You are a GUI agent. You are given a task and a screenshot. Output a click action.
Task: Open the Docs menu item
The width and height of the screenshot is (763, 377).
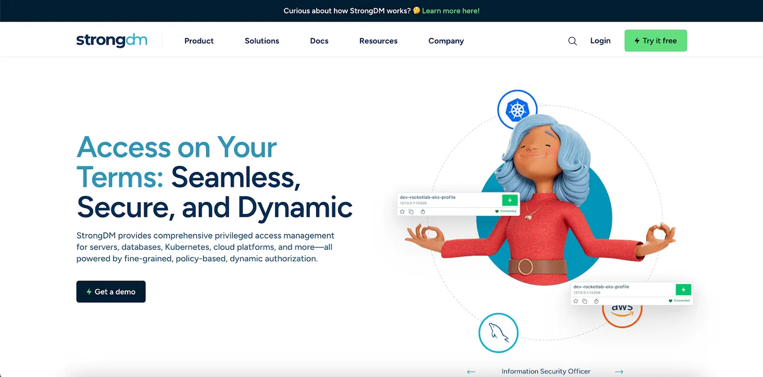click(x=319, y=41)
